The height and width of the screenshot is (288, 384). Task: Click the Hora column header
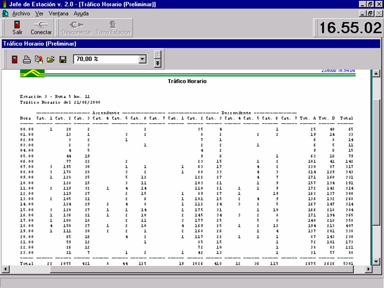(25, 118)
